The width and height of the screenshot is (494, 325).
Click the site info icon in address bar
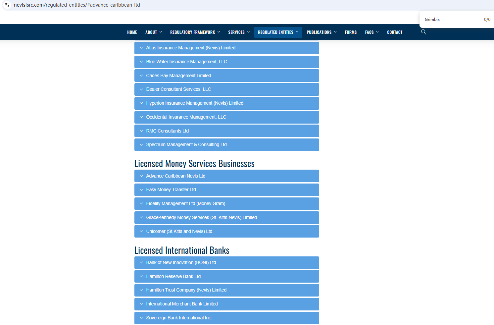7,5
